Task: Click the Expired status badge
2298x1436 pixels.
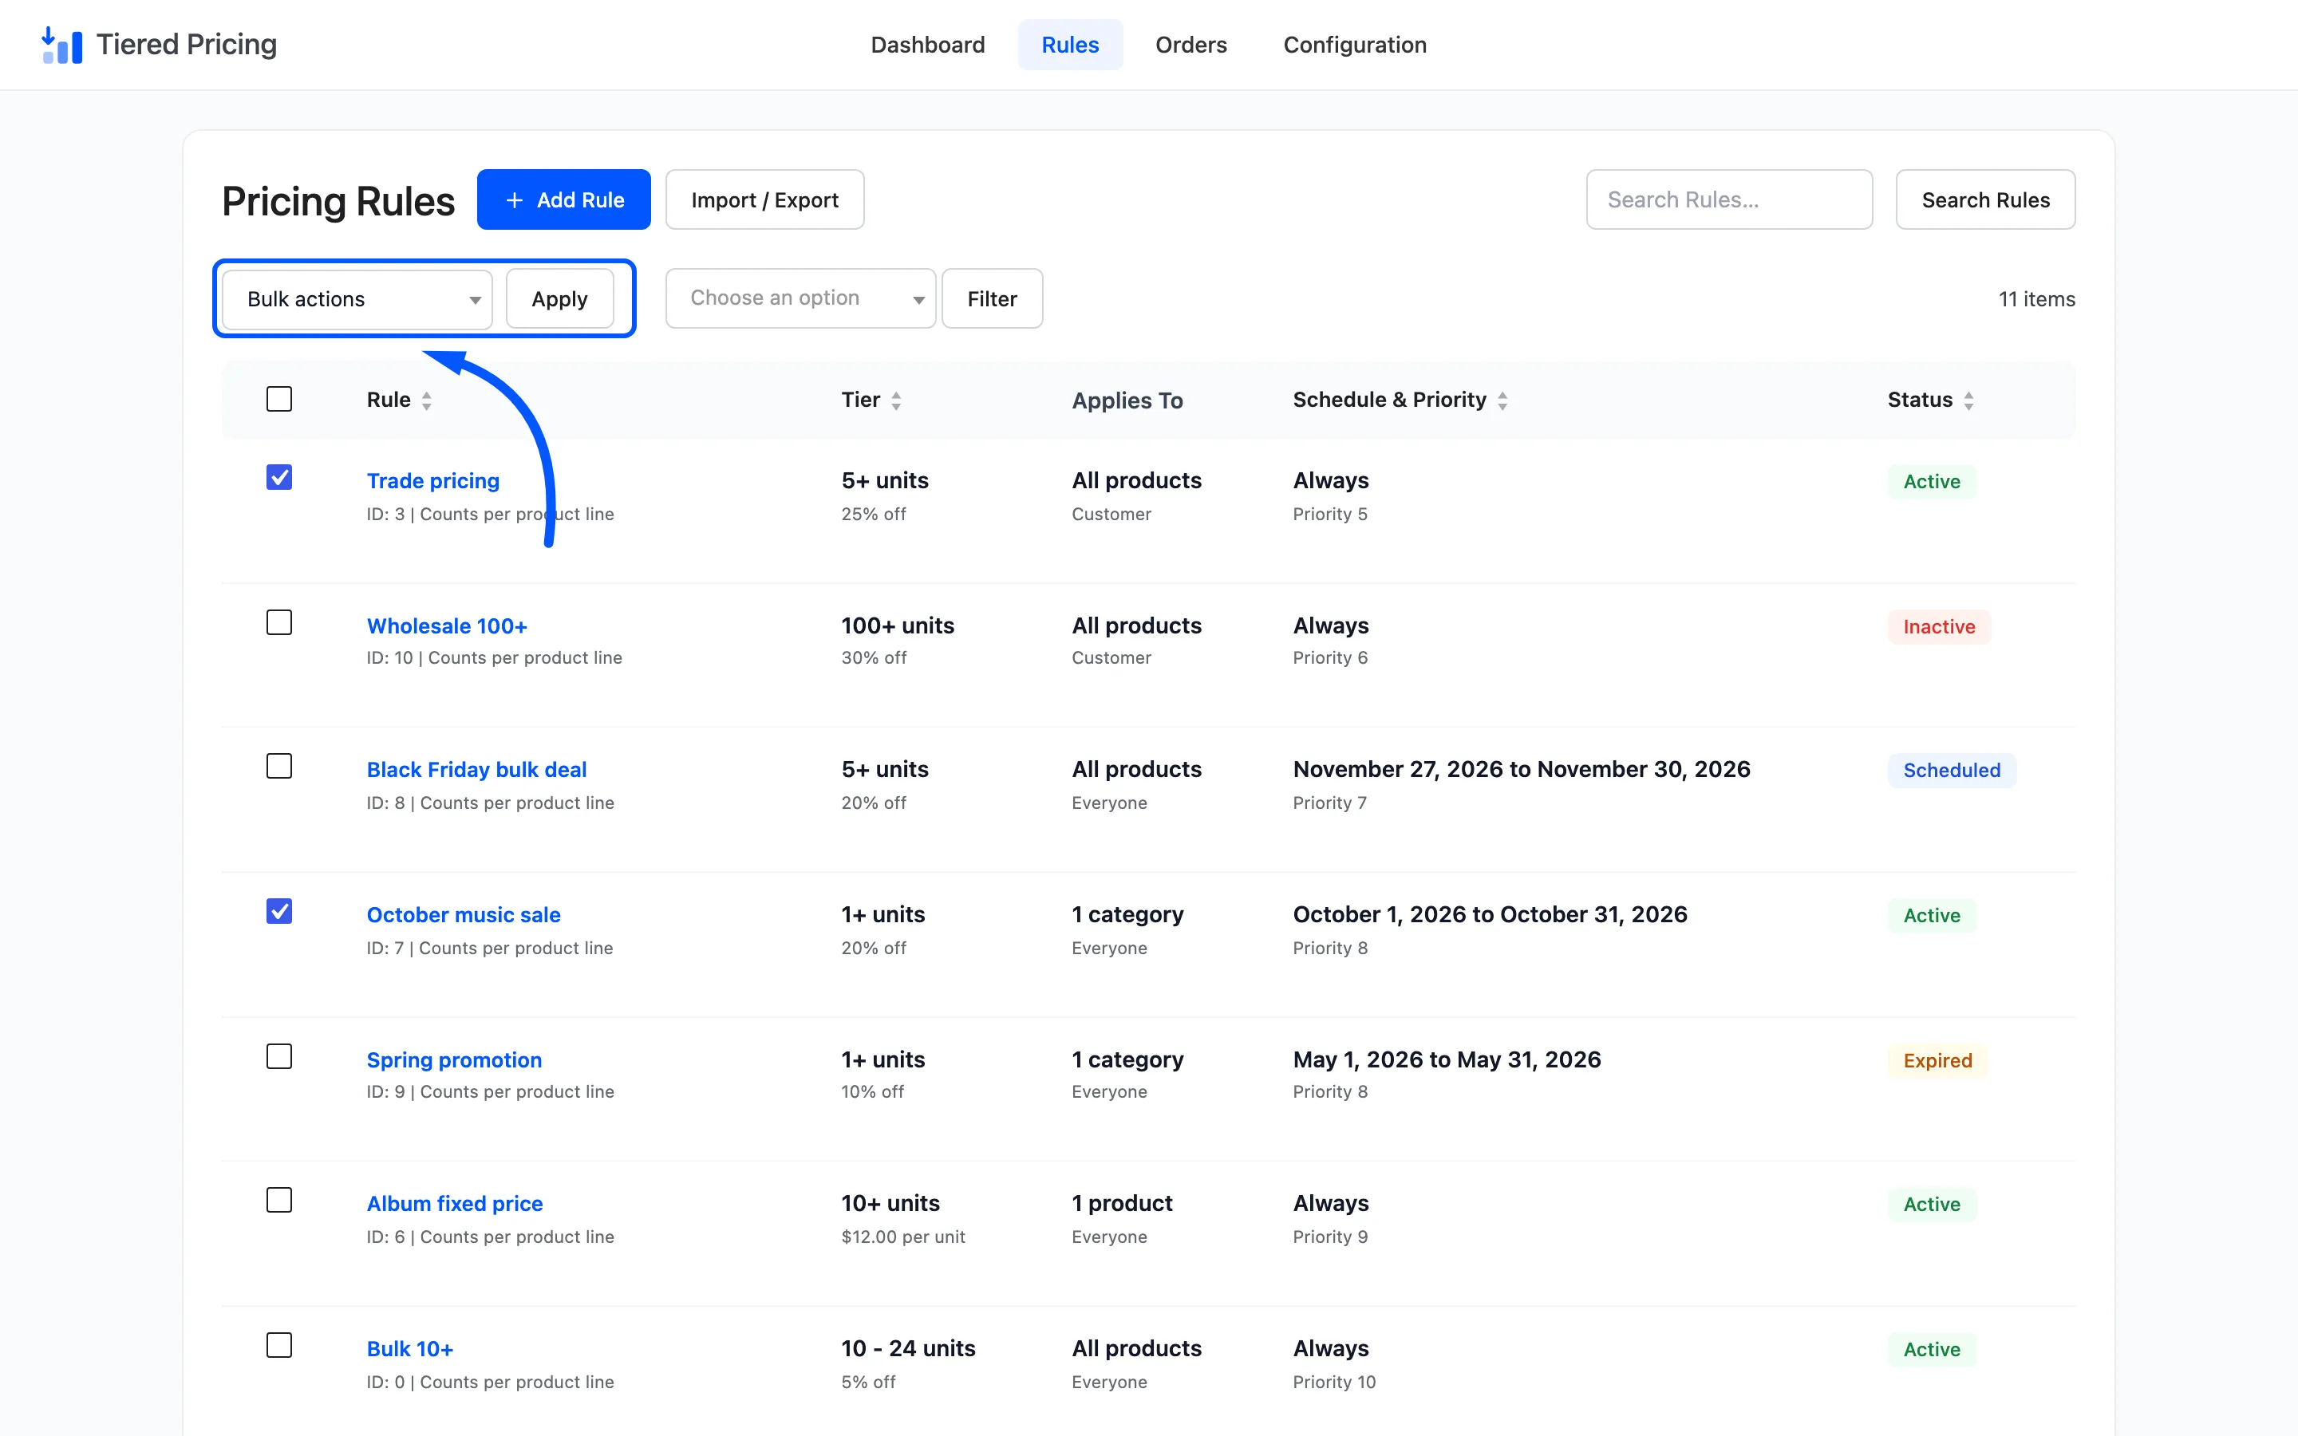Action: coord(1937,1061)
